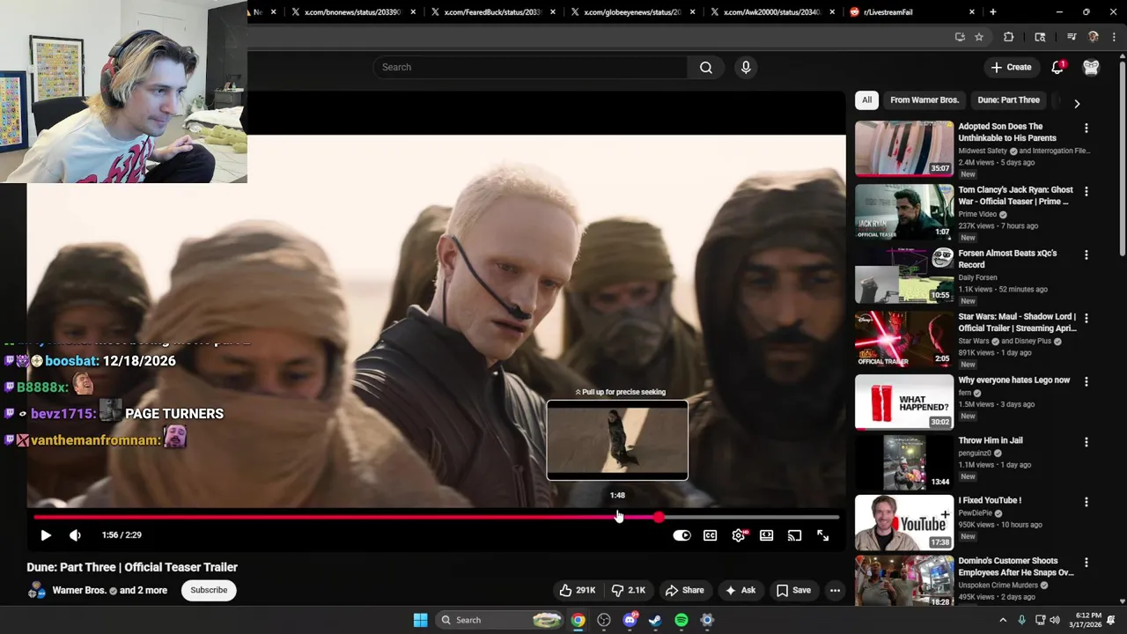
Task: Open Chrome media controls icon
Action: (x=1072, y=37)
